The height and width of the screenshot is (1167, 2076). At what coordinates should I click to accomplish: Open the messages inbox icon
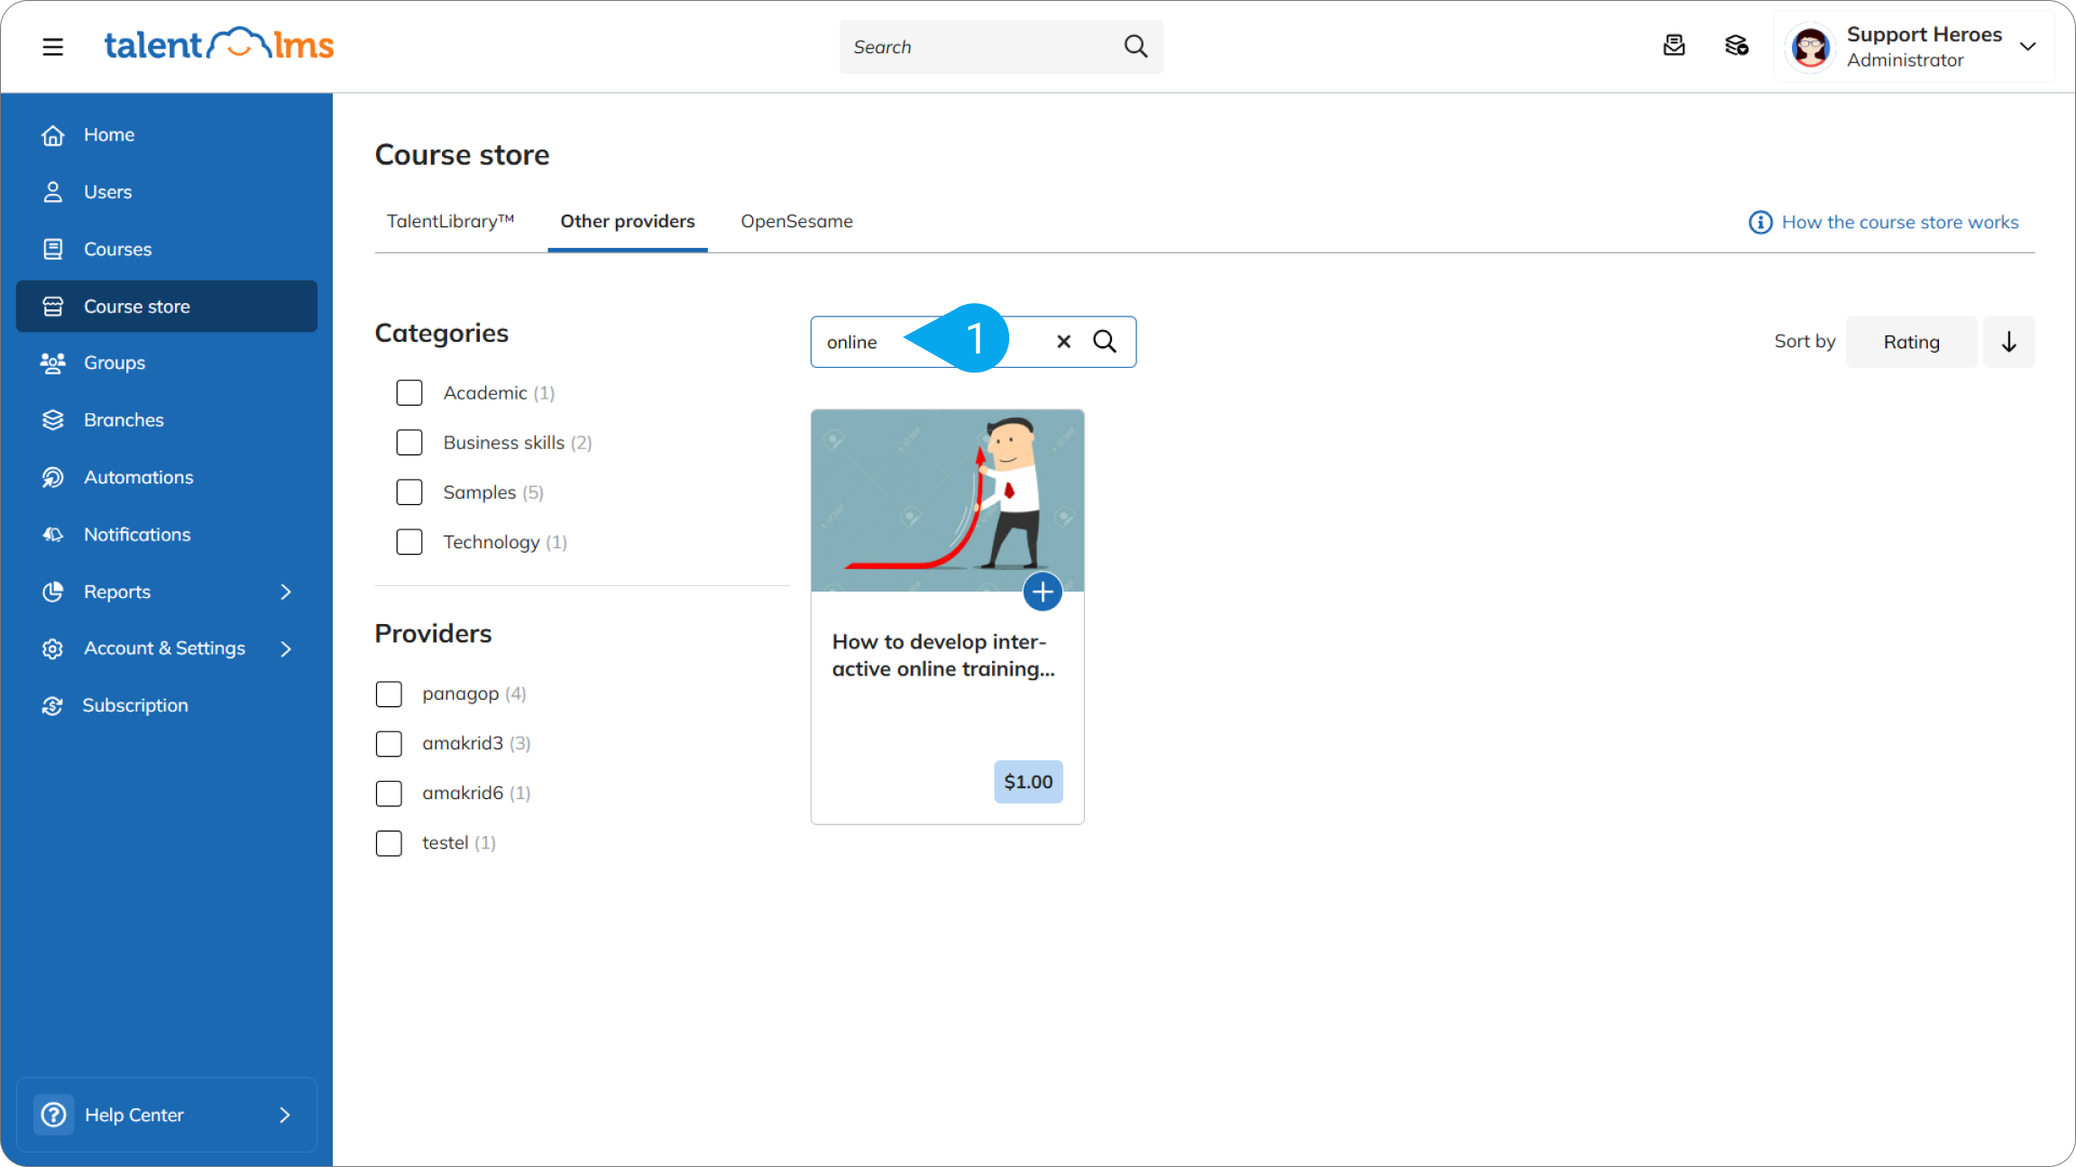[1674, 46]
